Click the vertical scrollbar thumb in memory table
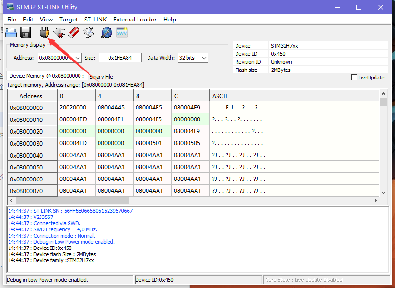 (383, 101)
